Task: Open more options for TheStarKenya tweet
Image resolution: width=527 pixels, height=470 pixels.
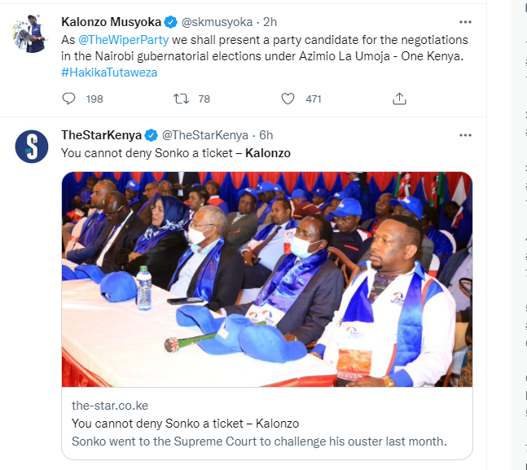Action: pyautogui.click(x=465, y=134)
